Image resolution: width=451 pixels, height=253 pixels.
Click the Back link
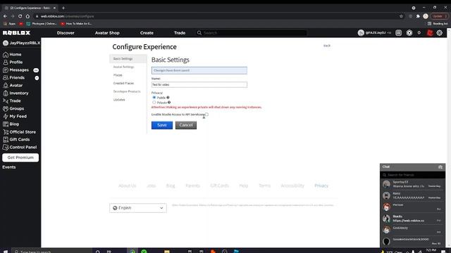click(327, 46)
